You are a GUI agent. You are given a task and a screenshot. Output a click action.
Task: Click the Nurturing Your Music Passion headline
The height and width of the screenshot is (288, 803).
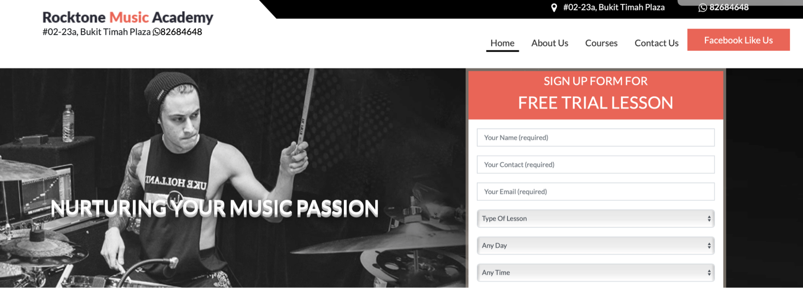pyautogui.click(x=215, y=208)
